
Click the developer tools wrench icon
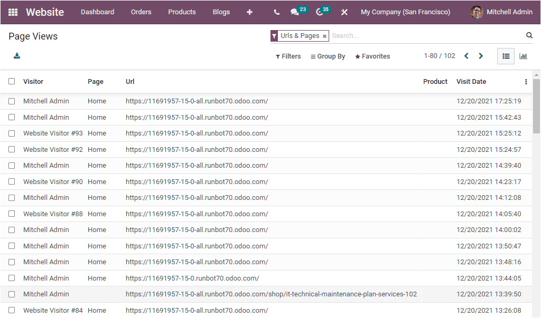click(344, 12)
